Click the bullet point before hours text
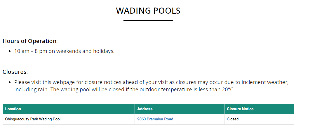 10,51
